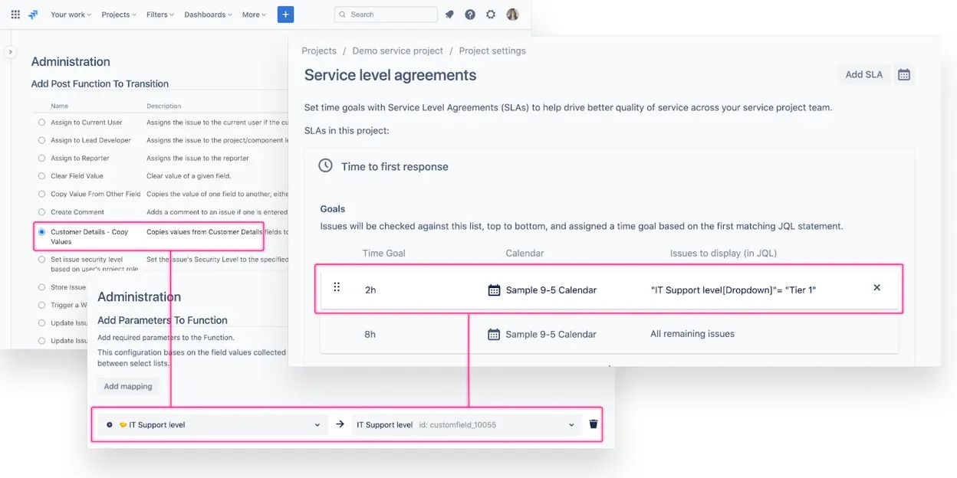Open the notifications bell icon
Image resolution: width=957 pixels, height=478 pixels.
(x=449, y=14)
